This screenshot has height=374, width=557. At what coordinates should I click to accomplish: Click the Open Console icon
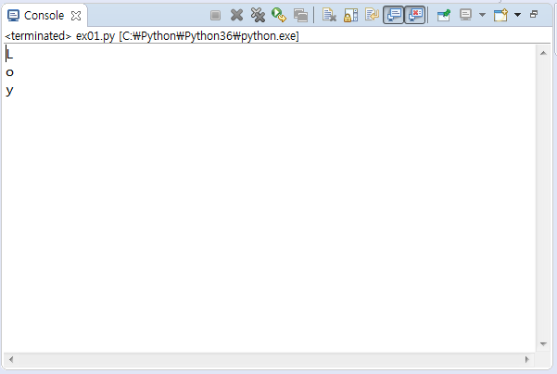[500, 15]
